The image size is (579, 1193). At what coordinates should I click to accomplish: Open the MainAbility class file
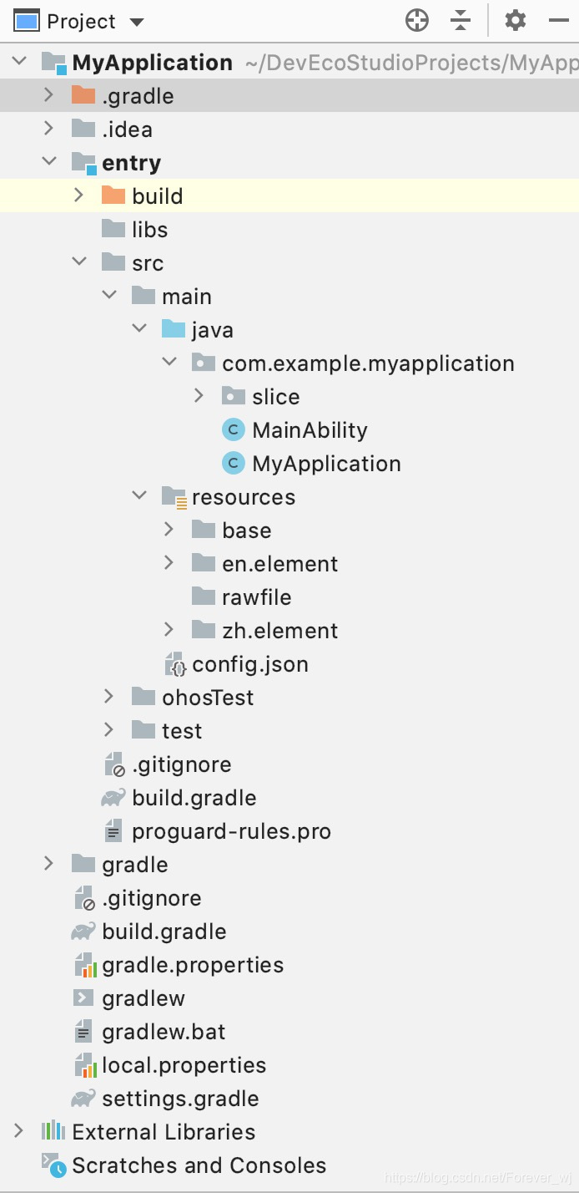pos(310,430)
